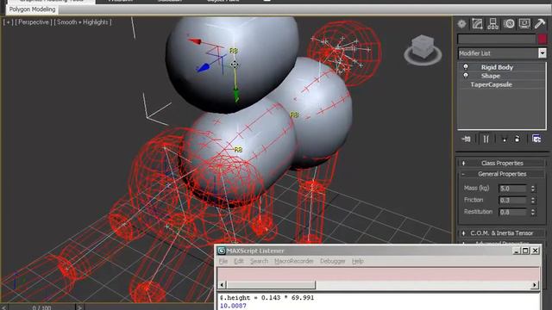Click the pink macro recorder pane
Screen dimensions: 552x310
[379, 274]
